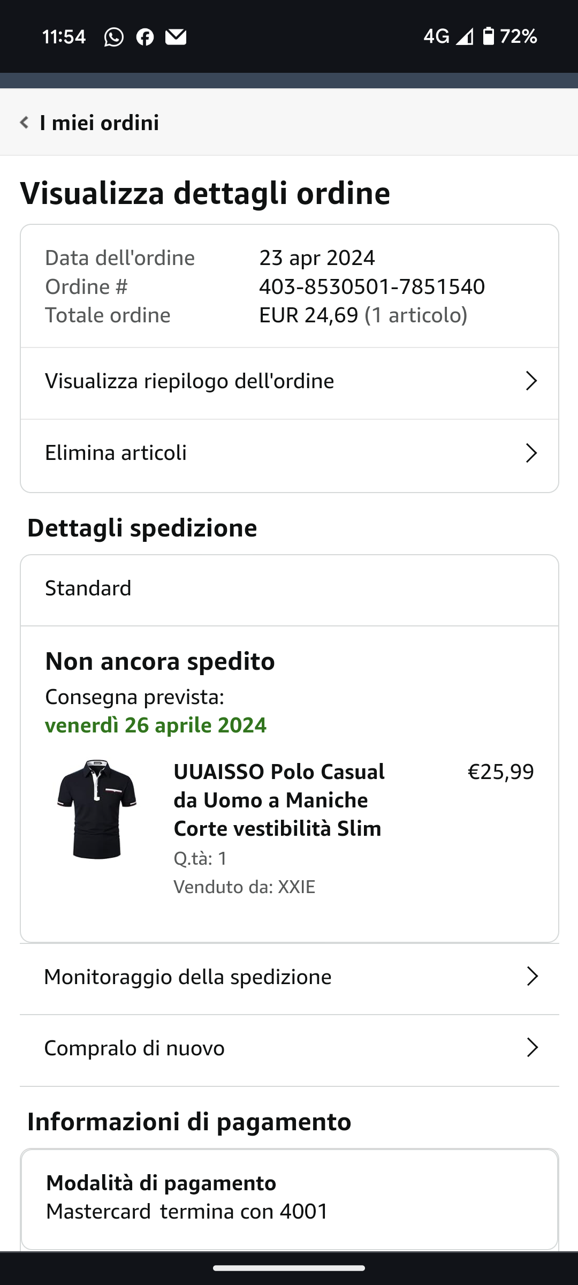Tap Mastercard termina con 4001 payment method
This screenshot has height=1285, width=578.
187,1211
